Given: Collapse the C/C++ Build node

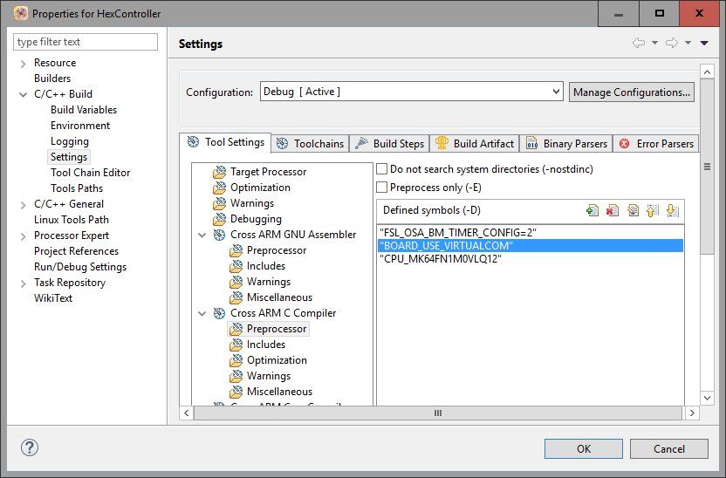Looking at the screenshot, I should pyautogui.click(x=24, y=94).
